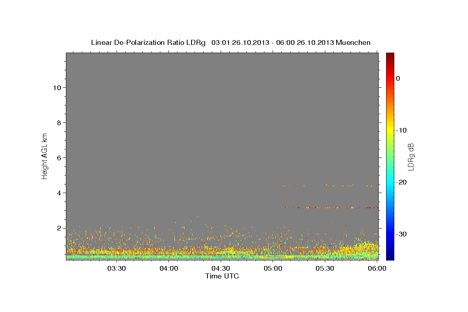The width and height of the screenshot is (468, 312).
Task: Pick the yellow colorbar region near -10
Action: (390, 130)
